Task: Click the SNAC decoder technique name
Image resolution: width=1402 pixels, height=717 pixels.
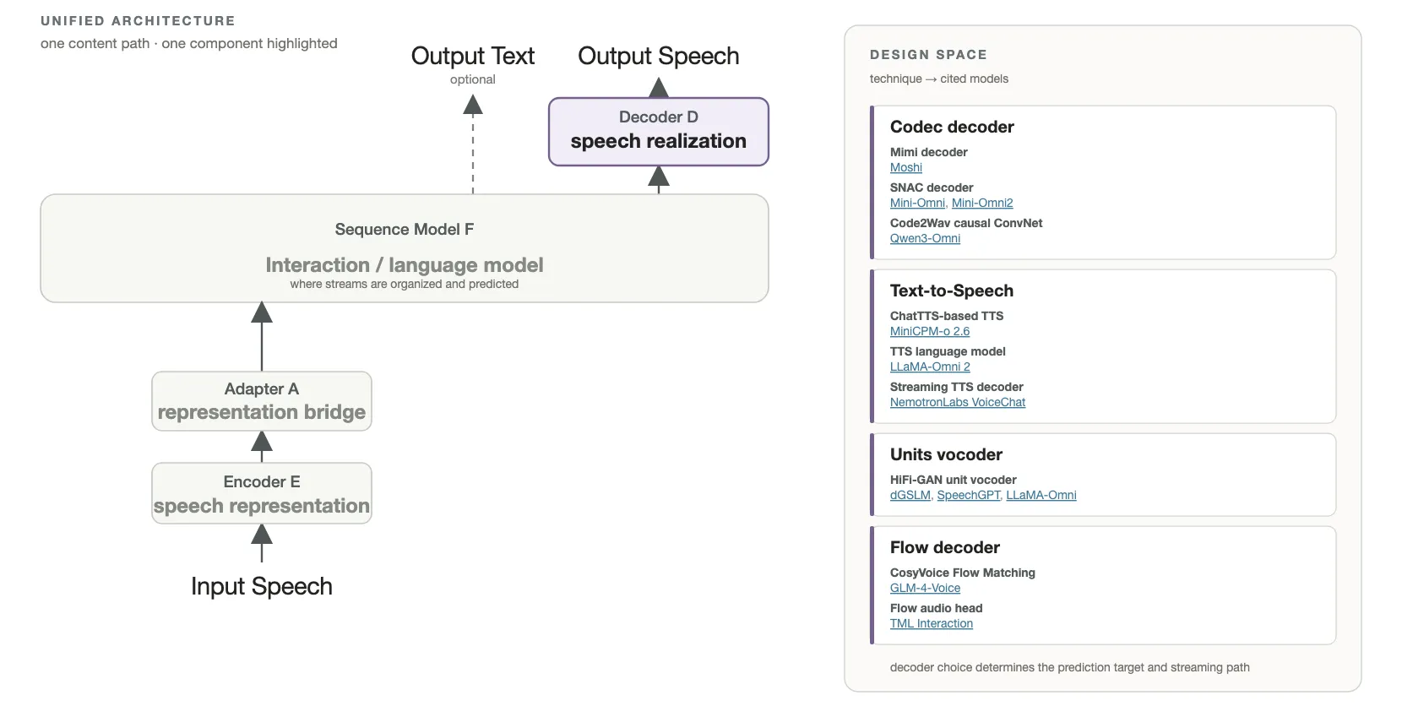Action: [932, 187]
